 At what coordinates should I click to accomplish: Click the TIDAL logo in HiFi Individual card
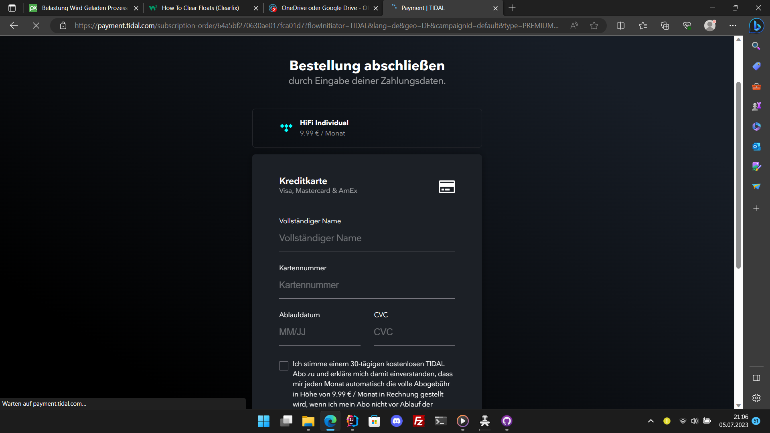tap(286, 128)
